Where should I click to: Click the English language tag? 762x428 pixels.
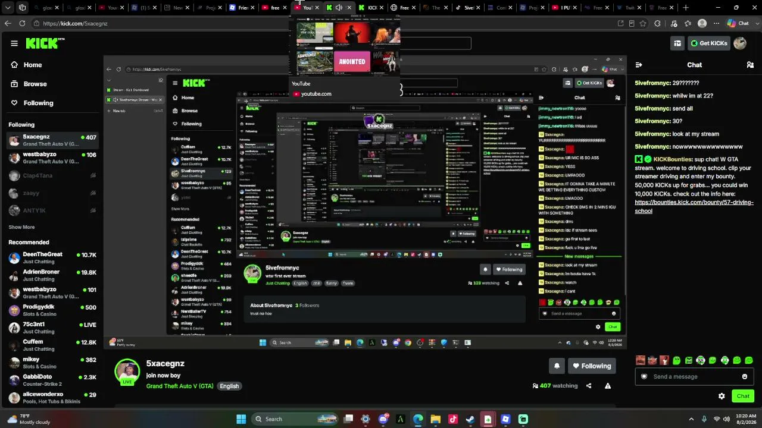[x=229, y=386]
